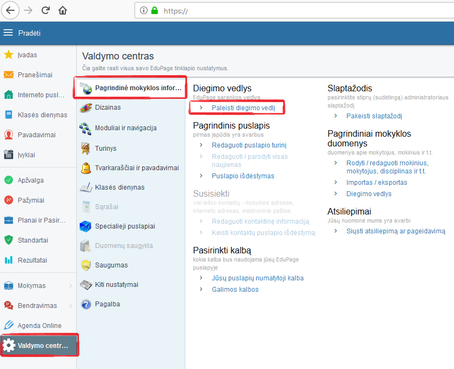Open Importas / eksportas link
Screen dimensions: 454x369
coord(377,183)
